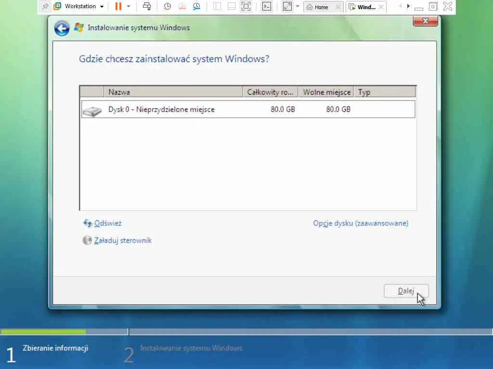Open Opcje dysku (zaawansowane) link
Viewport: 493px width, 369px height.
(361, 223)
